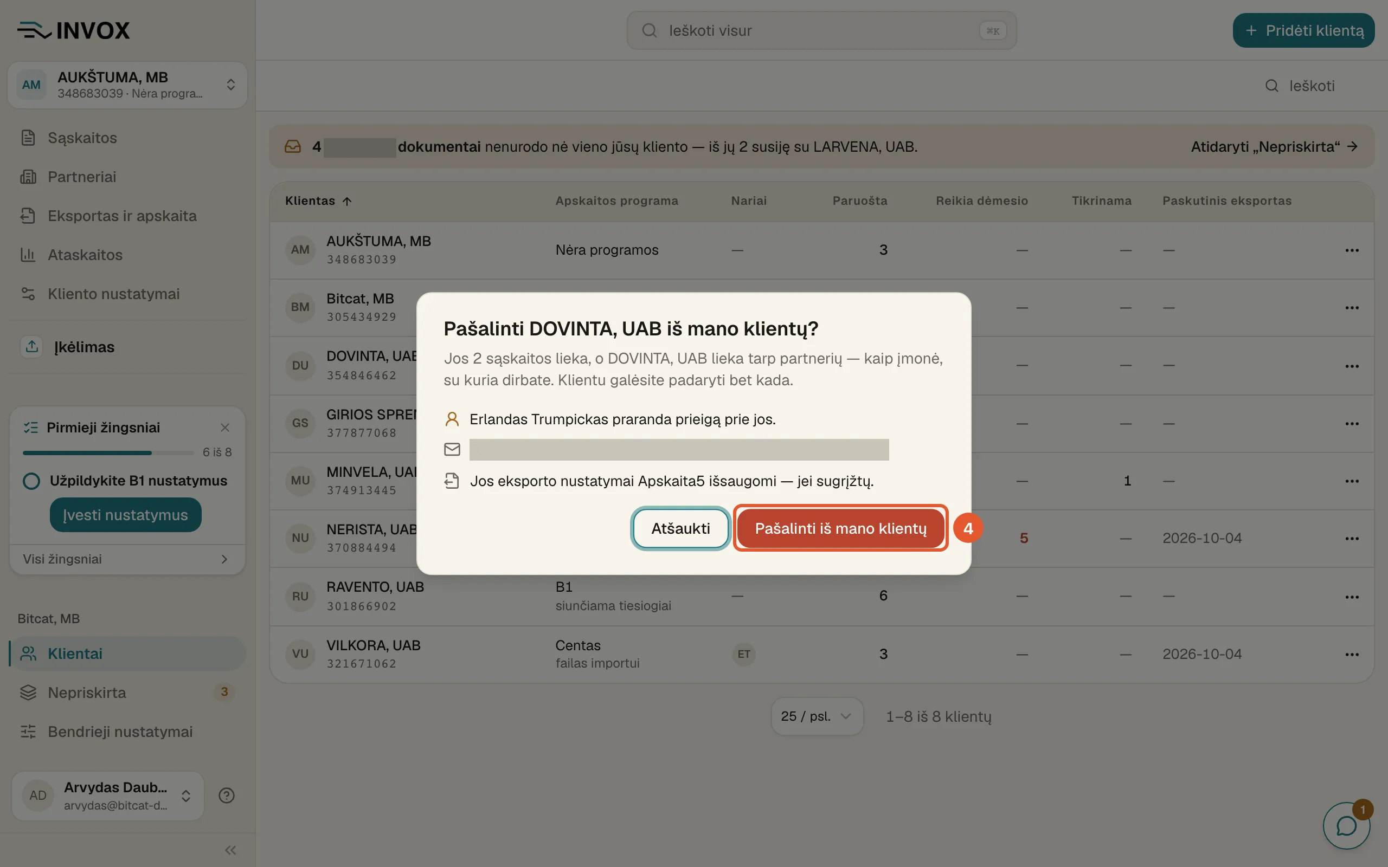Open the Įkėlimas upload item

click(127, 347)
